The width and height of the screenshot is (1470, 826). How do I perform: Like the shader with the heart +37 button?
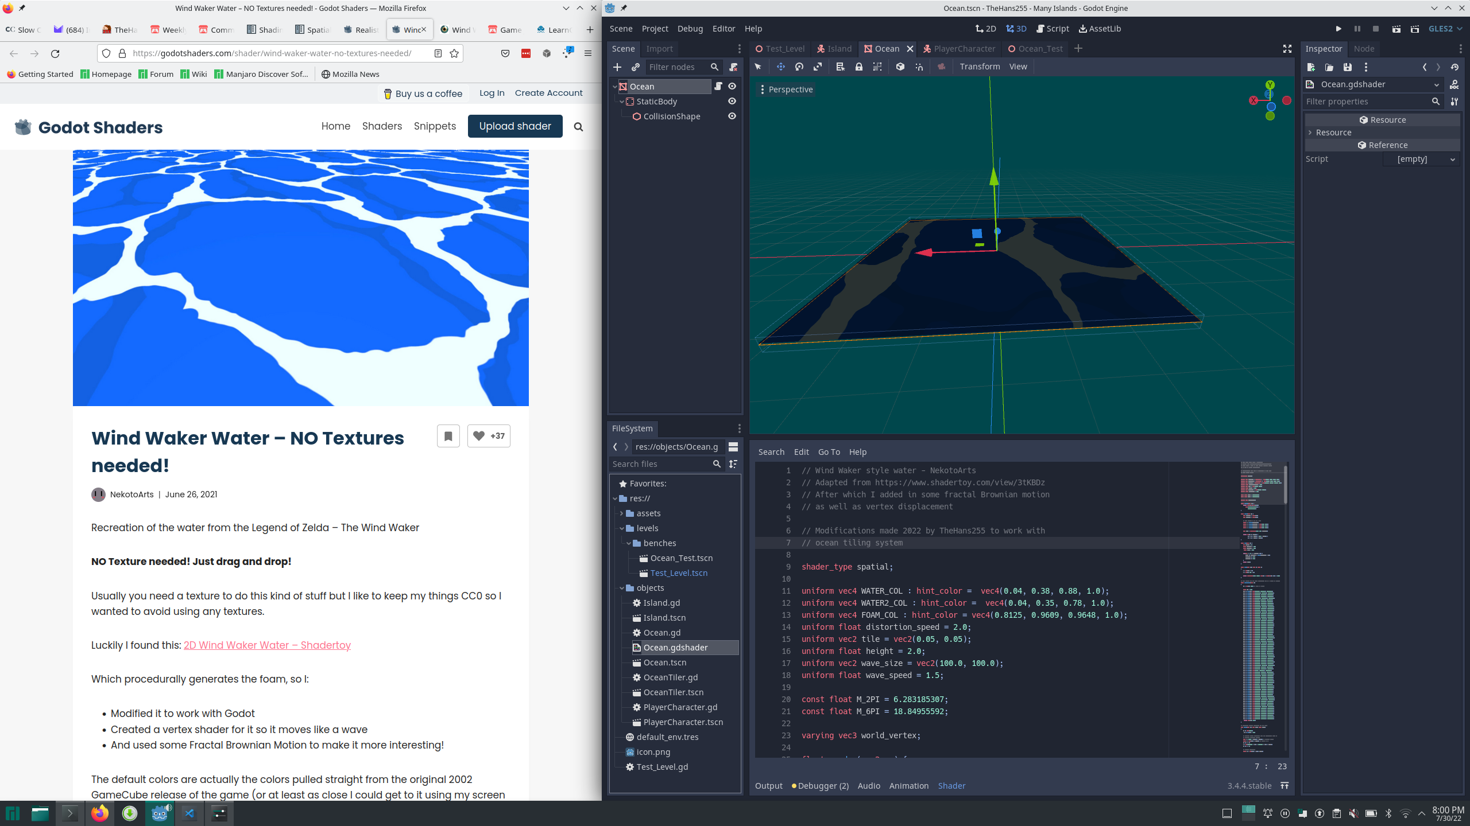[x=489, y=436]
